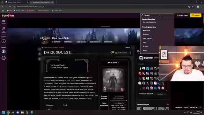Open the Community navigation dropdown
This screenshot has height=115, width=204.
(x=109, y=42)
